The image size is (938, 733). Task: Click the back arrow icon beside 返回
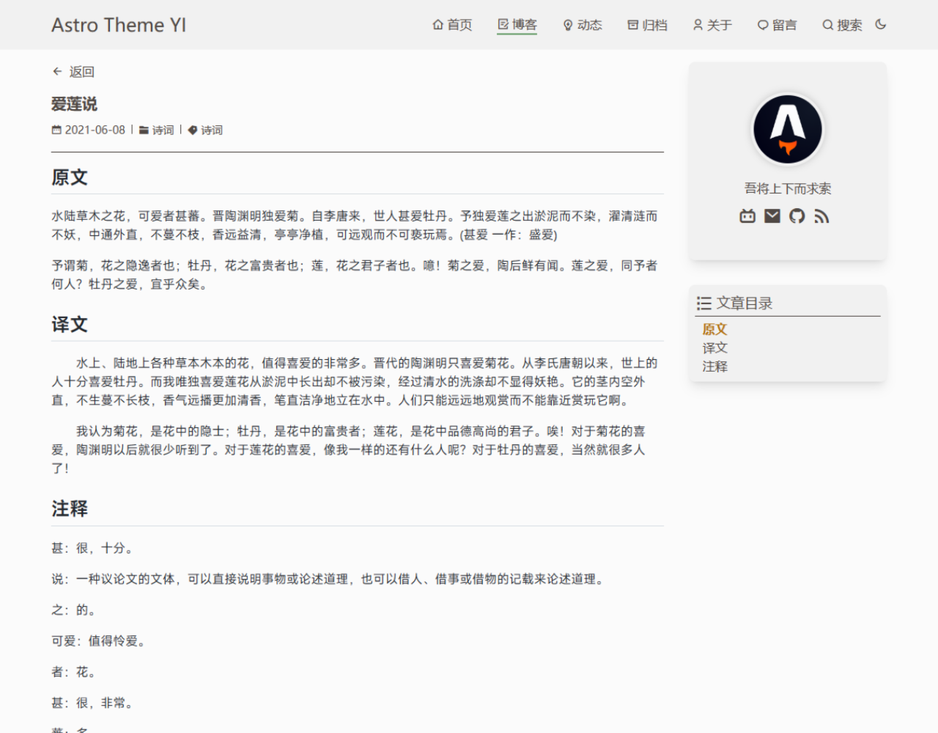click(x=57, y=72)
